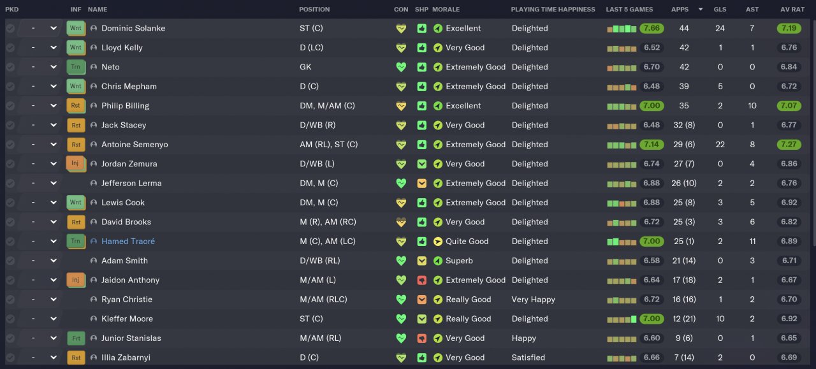Viewport: 816px width, 369px height.
Task: Click Dominic Solanke's last 5 games form bars
Action: pos(622,29)
